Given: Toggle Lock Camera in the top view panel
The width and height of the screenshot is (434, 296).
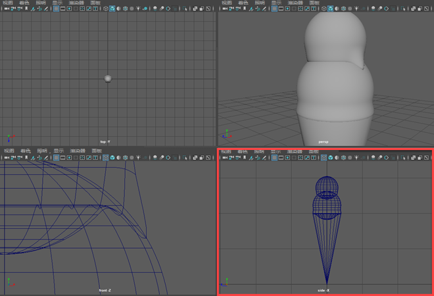Looking at the screenshot, I should (x=13, y=9).
